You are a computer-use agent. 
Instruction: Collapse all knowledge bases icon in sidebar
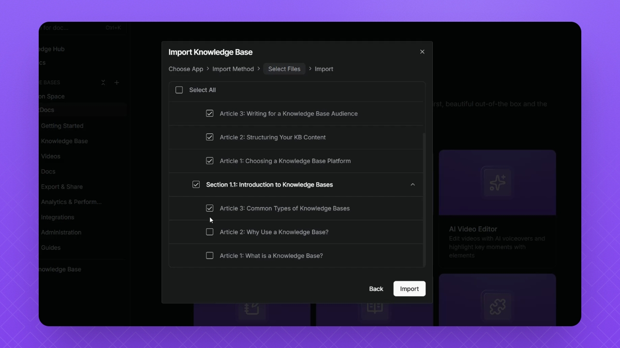(103, 83)
